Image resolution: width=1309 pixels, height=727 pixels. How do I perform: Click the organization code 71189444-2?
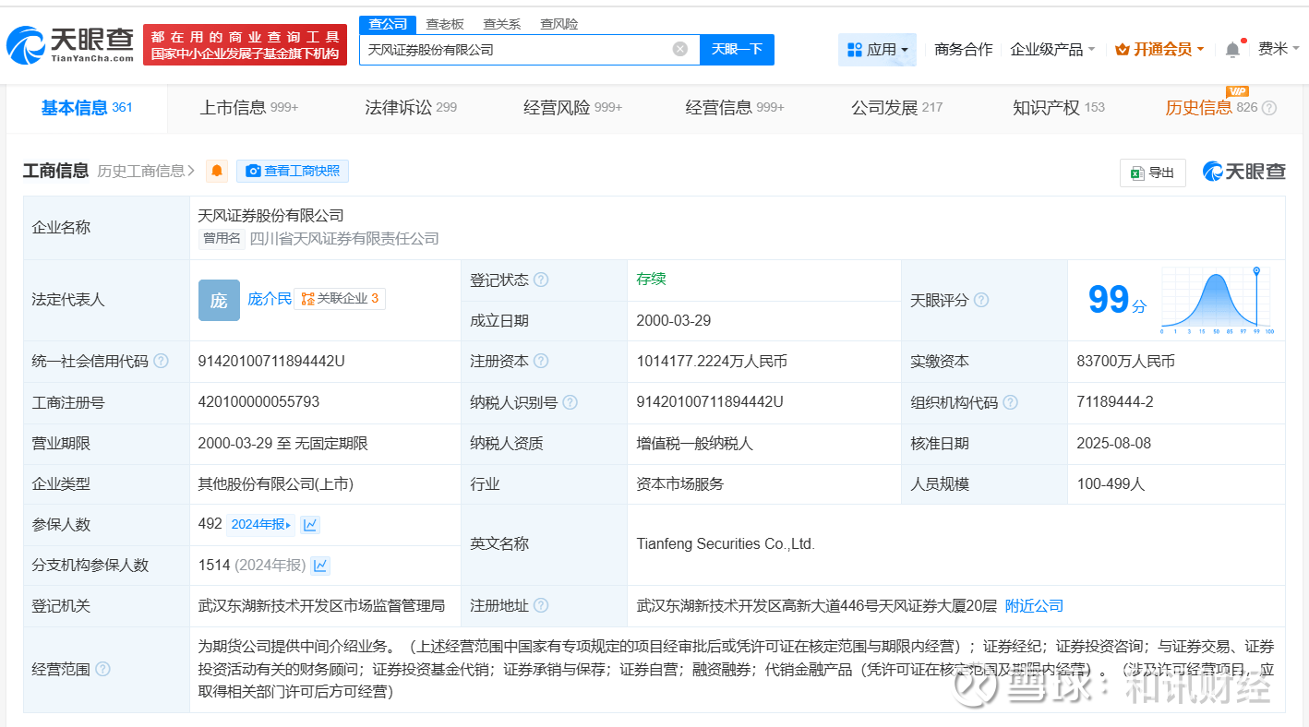point(1115,402)
